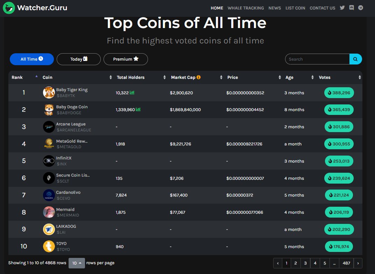Open the CONTACT US page
The height and width of the screenshot is (274, 375).
click(x=323, y=8)
